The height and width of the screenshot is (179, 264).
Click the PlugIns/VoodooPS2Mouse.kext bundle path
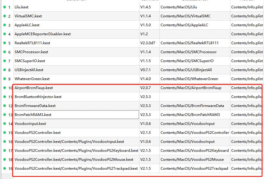tap(76, 159)
